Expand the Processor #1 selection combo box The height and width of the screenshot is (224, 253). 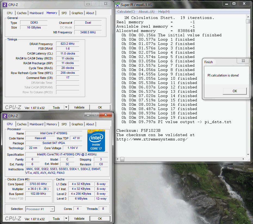[52, 209]
